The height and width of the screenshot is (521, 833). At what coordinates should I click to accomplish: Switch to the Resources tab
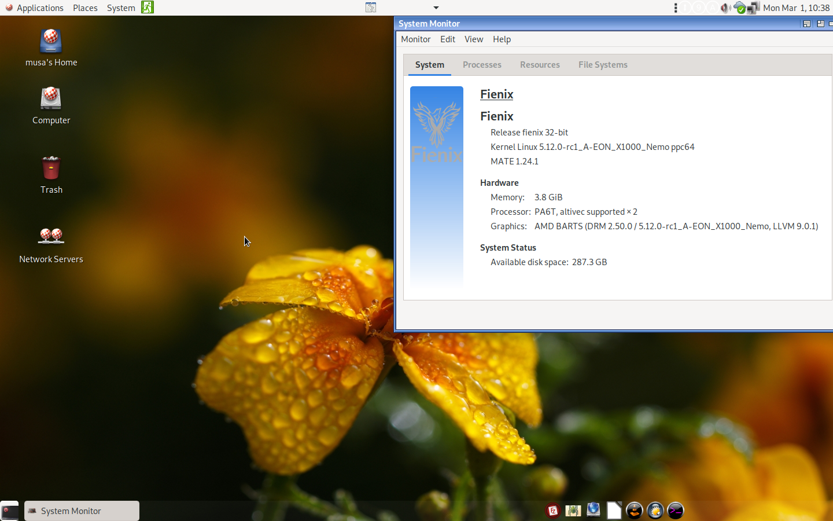point(540,65)
